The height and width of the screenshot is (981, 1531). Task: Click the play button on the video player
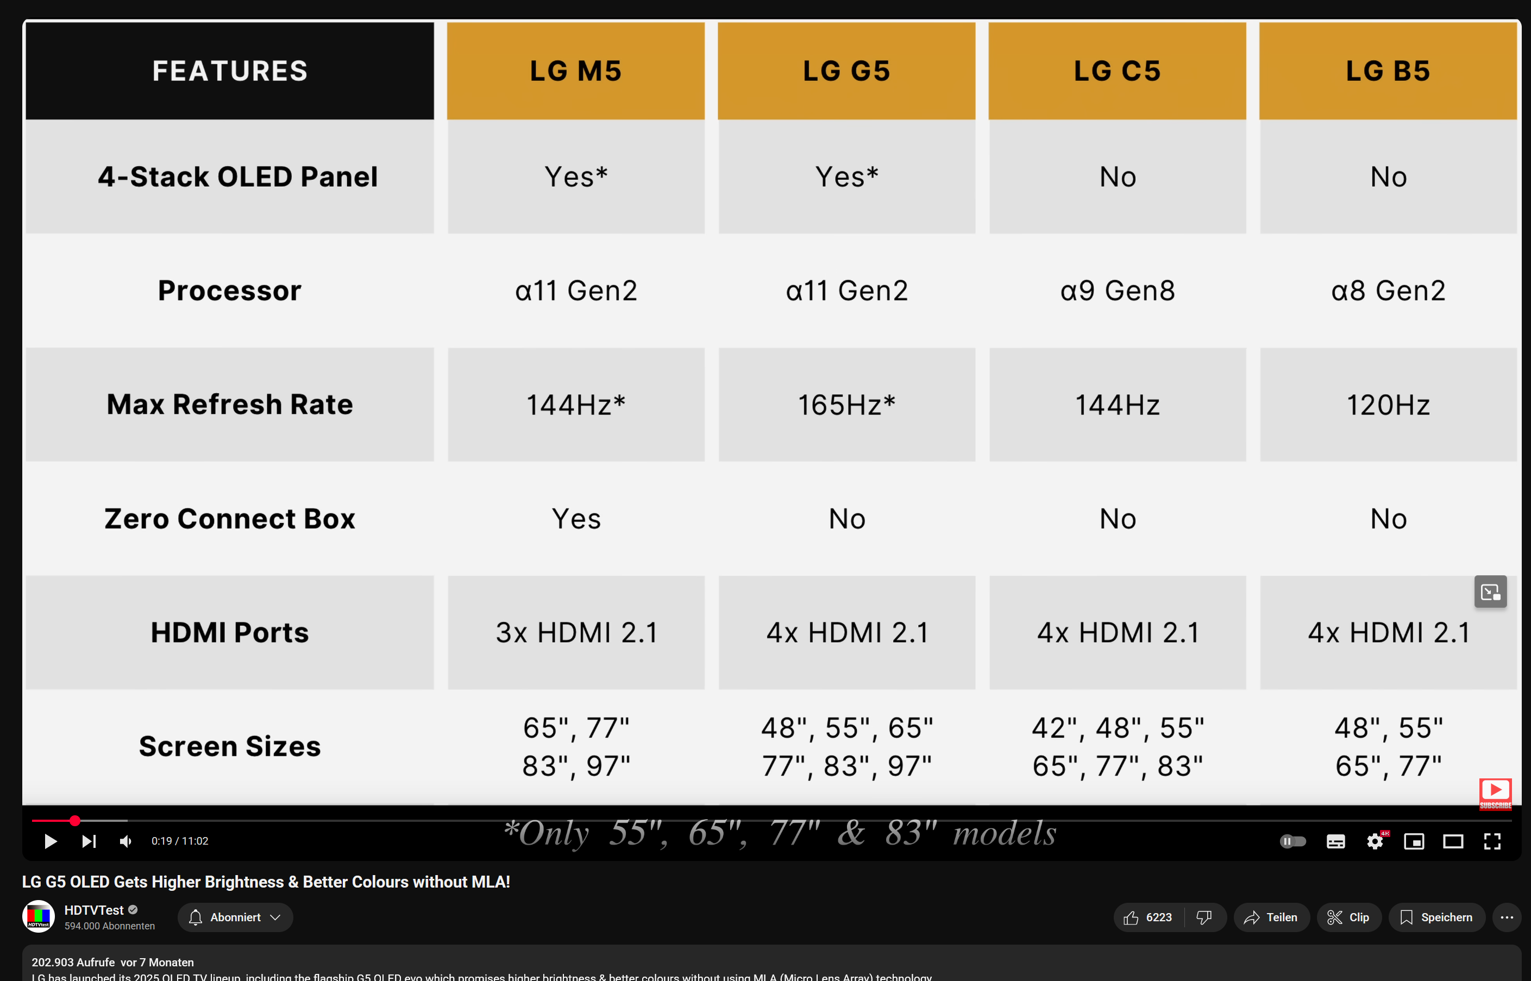51,841
